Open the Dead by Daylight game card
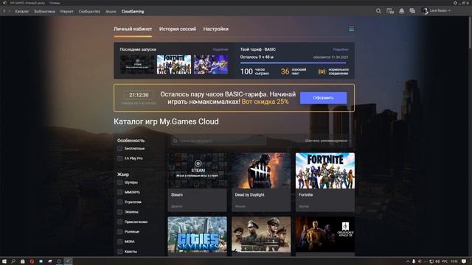This screenshot has width=472, height=265. pos(261,182)
